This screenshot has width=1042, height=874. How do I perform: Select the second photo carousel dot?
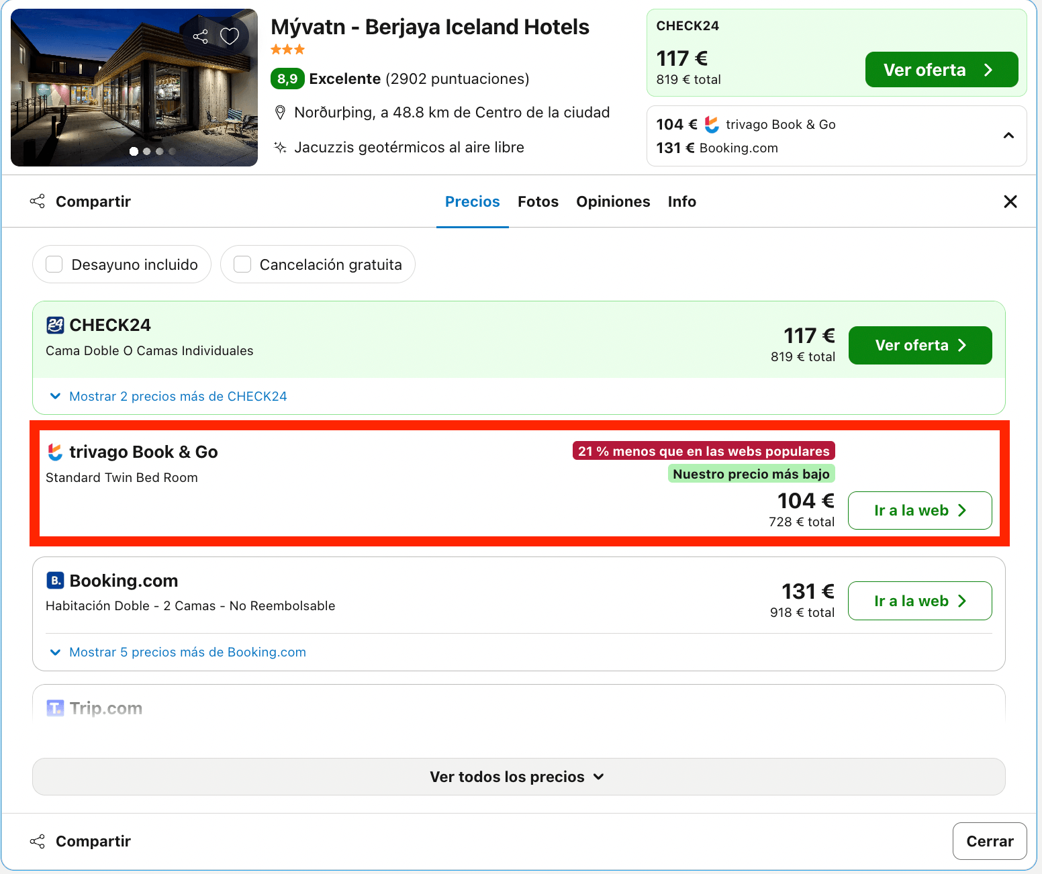coord(147,151)
